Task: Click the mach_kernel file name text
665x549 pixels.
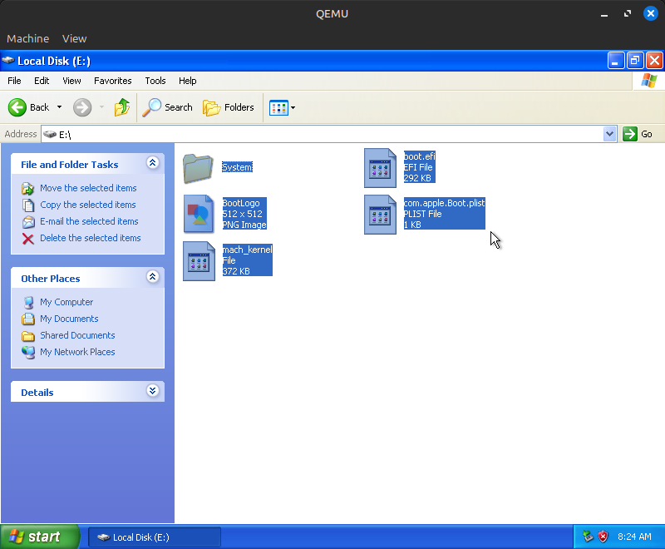Action: point(247,250)
